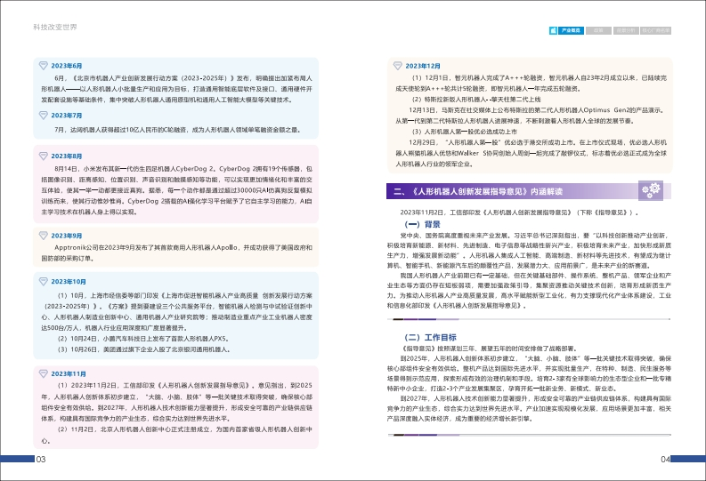
Task: Select the highlighted blue 产业概览 tab
Action: pyautogui.click(x=571, y=30)
